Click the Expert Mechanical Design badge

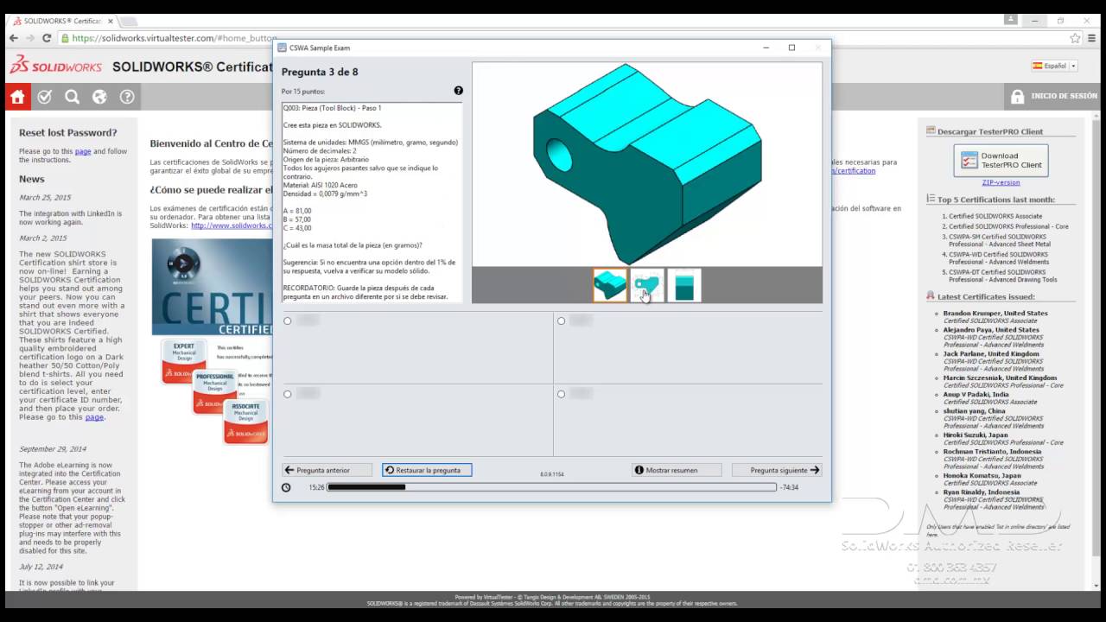click(x=183, y=361)
